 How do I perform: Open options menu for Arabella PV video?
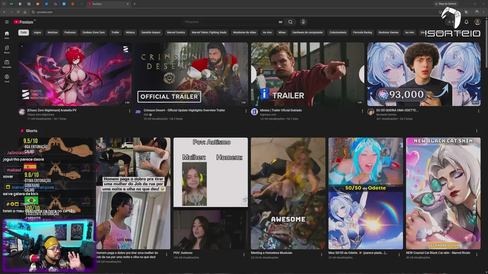[x=130, y=111]
